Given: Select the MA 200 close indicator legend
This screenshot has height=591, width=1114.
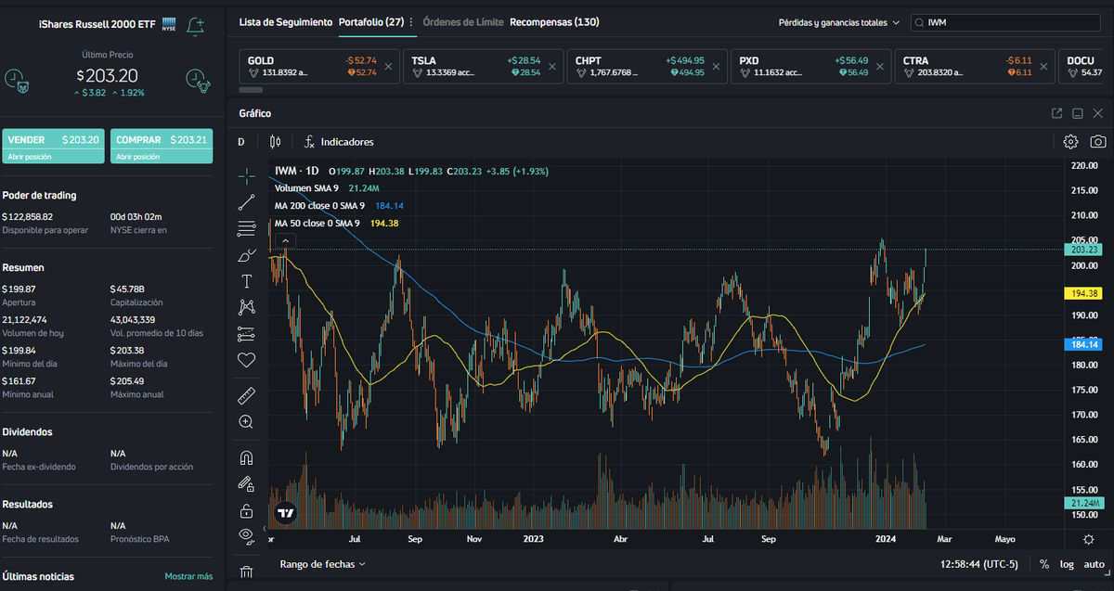Looking at the screenshot, I should (319, 206).
